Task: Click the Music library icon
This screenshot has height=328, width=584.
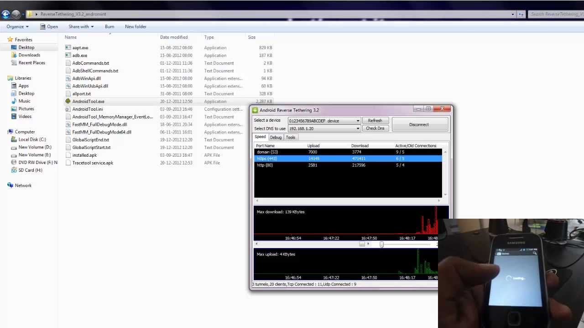Action: [x=14, y=101]
